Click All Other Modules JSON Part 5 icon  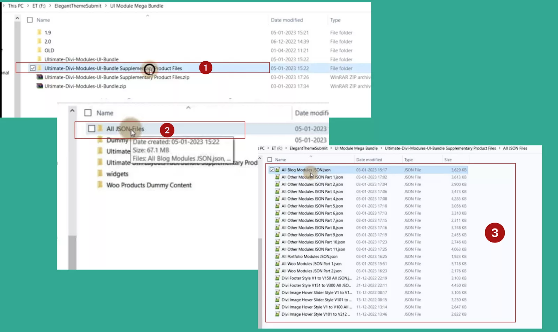278,206
